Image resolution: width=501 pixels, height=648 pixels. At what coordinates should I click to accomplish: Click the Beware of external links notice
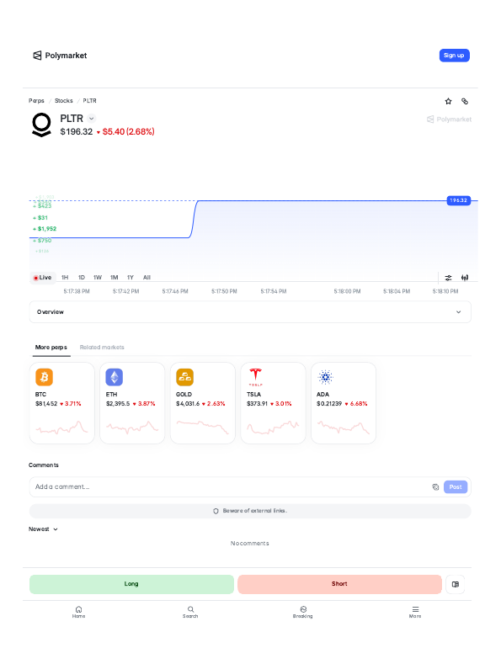click(x=250, y=511)
